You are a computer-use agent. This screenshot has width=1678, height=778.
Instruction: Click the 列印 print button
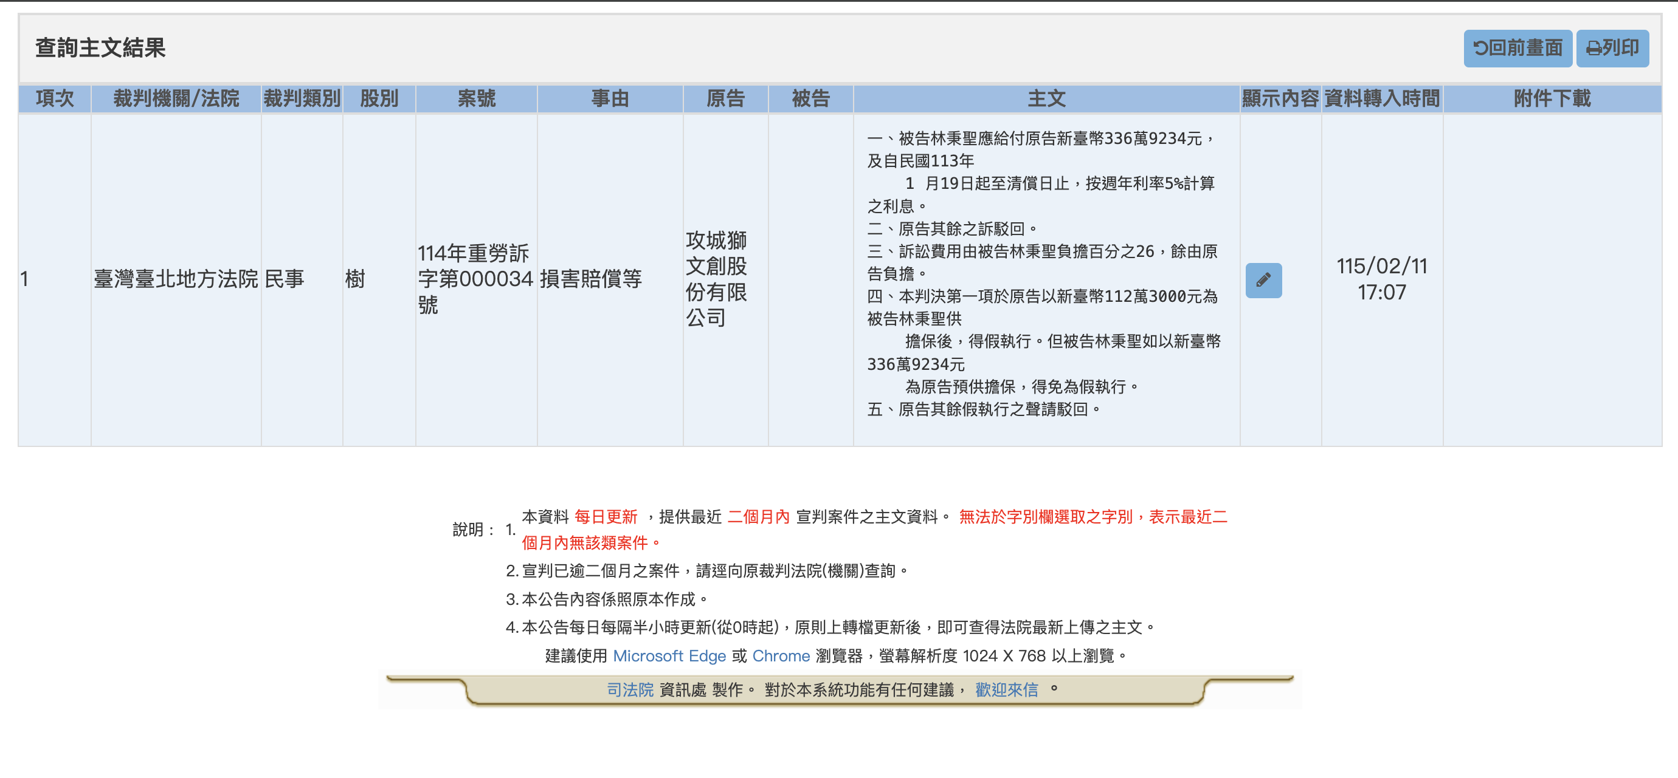click(x=1612, y=48)
